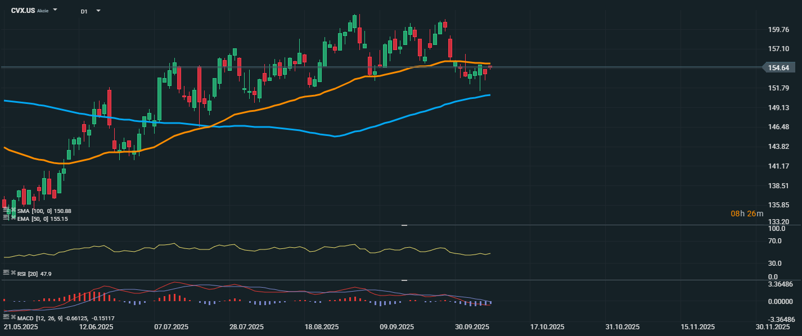802x336 pixels.
Task: Open RSI indicator settings icon
Action: 6,273
